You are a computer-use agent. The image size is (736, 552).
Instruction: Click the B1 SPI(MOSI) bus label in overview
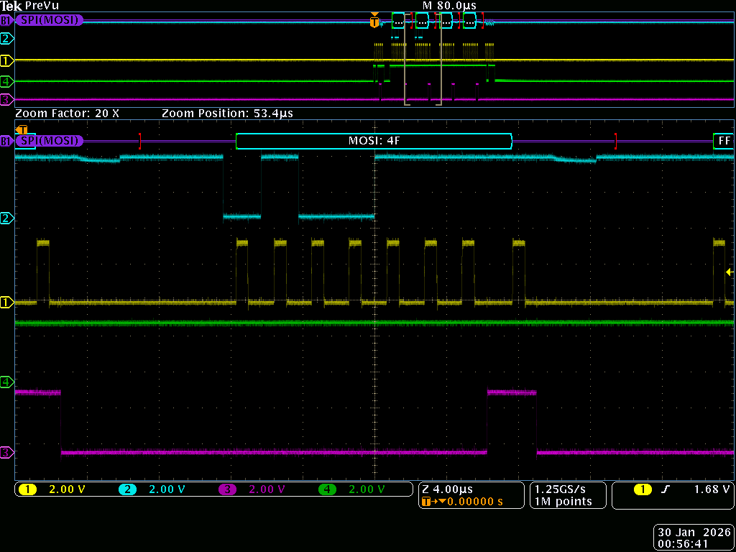point(49,20)
